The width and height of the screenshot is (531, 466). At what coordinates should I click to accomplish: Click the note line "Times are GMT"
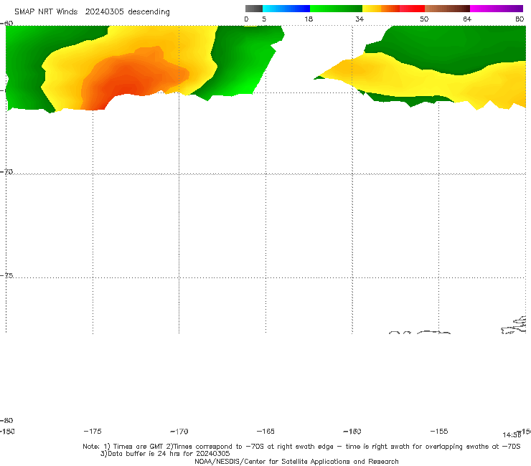pyautogui.click(x=138, y=447)
